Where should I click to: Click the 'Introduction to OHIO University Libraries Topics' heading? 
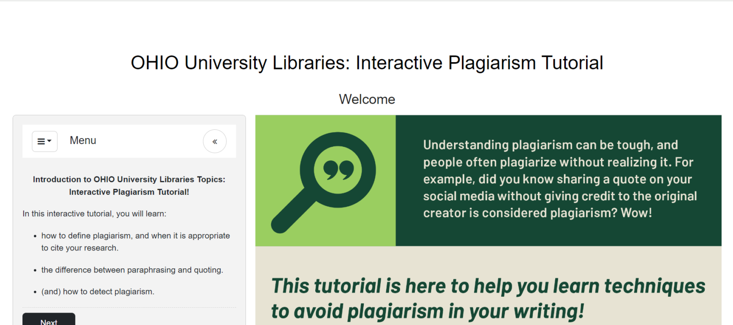coord(129,186)
